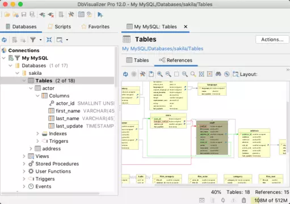Toggle the filter icon in tree toolbar
This screenshot has height=204, width=290.
[x=33, y=40]
